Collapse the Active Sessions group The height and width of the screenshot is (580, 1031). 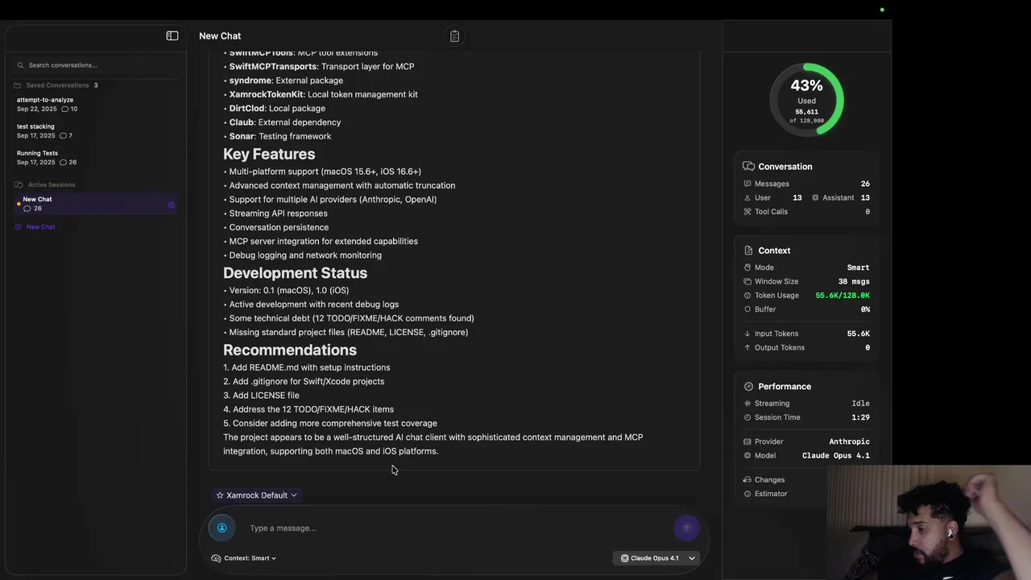click(45, 184)
